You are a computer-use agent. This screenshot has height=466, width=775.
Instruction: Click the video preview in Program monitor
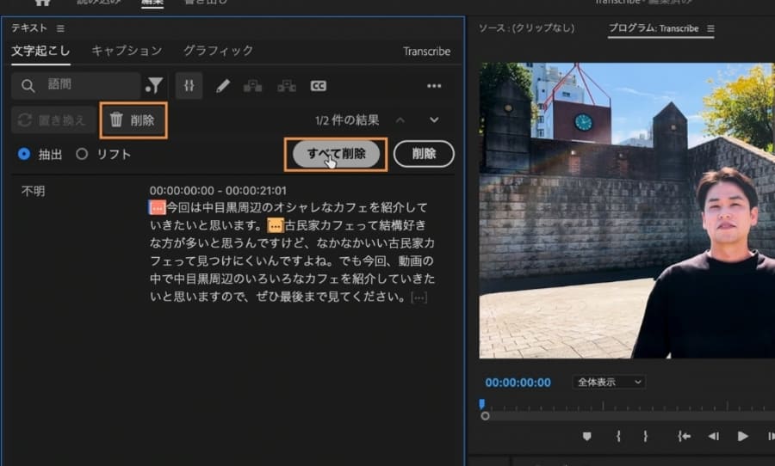[627, 211]
